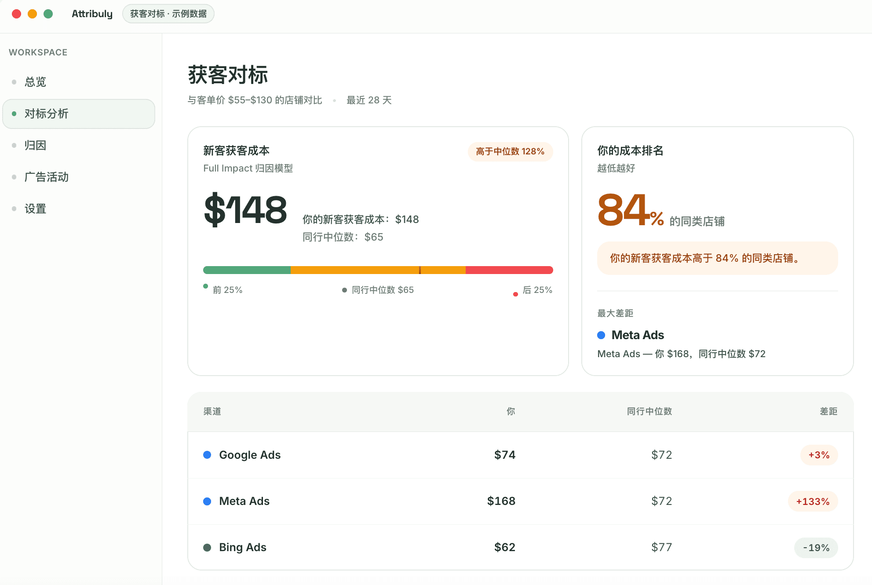Click the large $148 figure

click(x=245, y=209)
